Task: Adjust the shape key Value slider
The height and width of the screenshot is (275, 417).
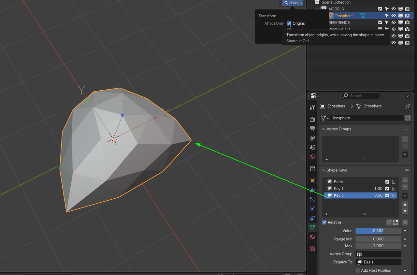Action: pos(378,231)
